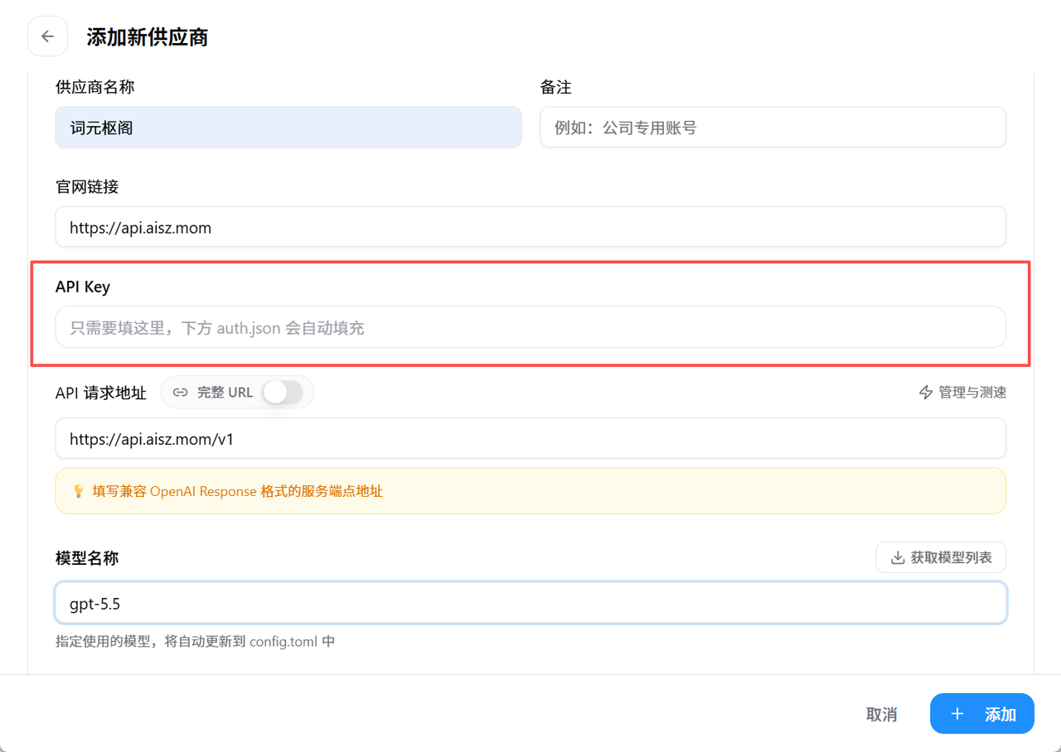Screen dimensions: 1061x752
Task: Click the API 请求地址 field with /v1 URL
Action: (x=530, y=438)
